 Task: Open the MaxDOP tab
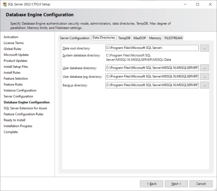click(140, 38)
